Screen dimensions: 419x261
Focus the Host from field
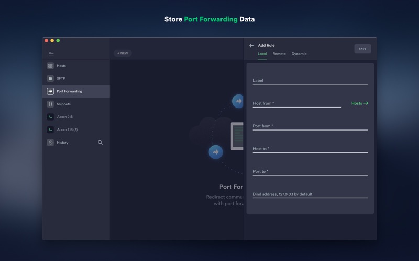pos(296,103)
